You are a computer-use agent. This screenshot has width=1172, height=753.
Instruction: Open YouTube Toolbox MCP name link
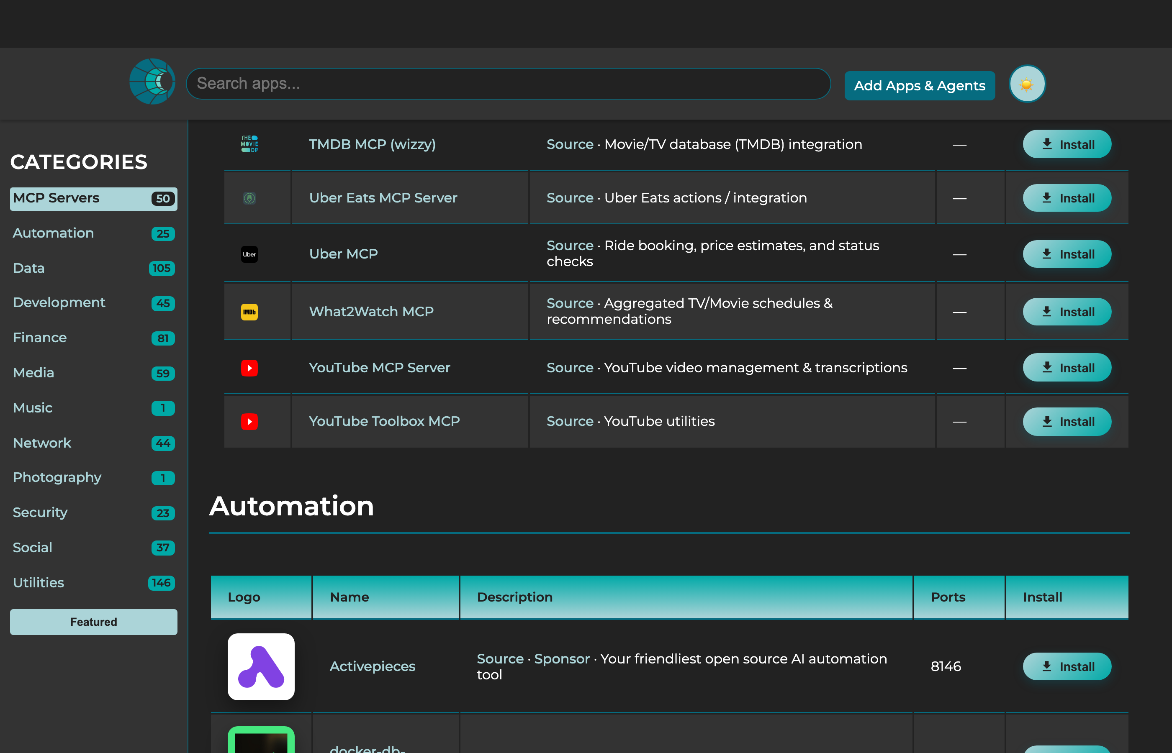coord(385,422)
